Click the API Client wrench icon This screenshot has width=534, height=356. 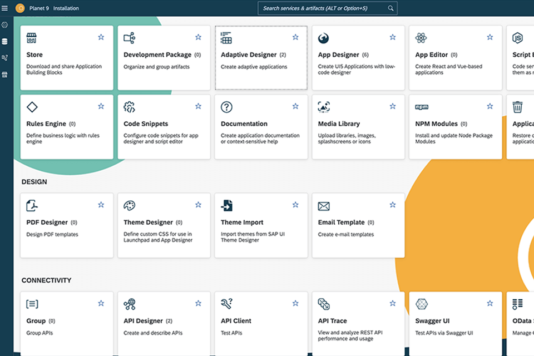[x=227, y=303]
